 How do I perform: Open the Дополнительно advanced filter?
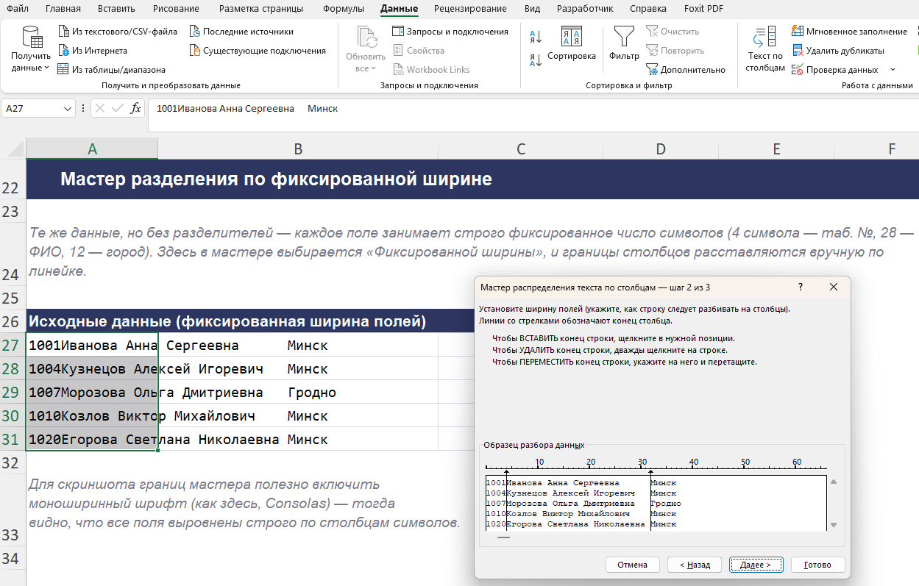pos(686,70)
